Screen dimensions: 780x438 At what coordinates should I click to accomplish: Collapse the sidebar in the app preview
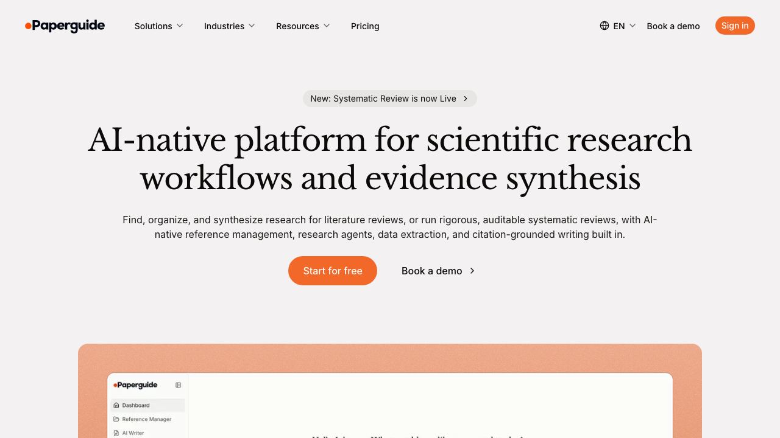coord(178,385)
